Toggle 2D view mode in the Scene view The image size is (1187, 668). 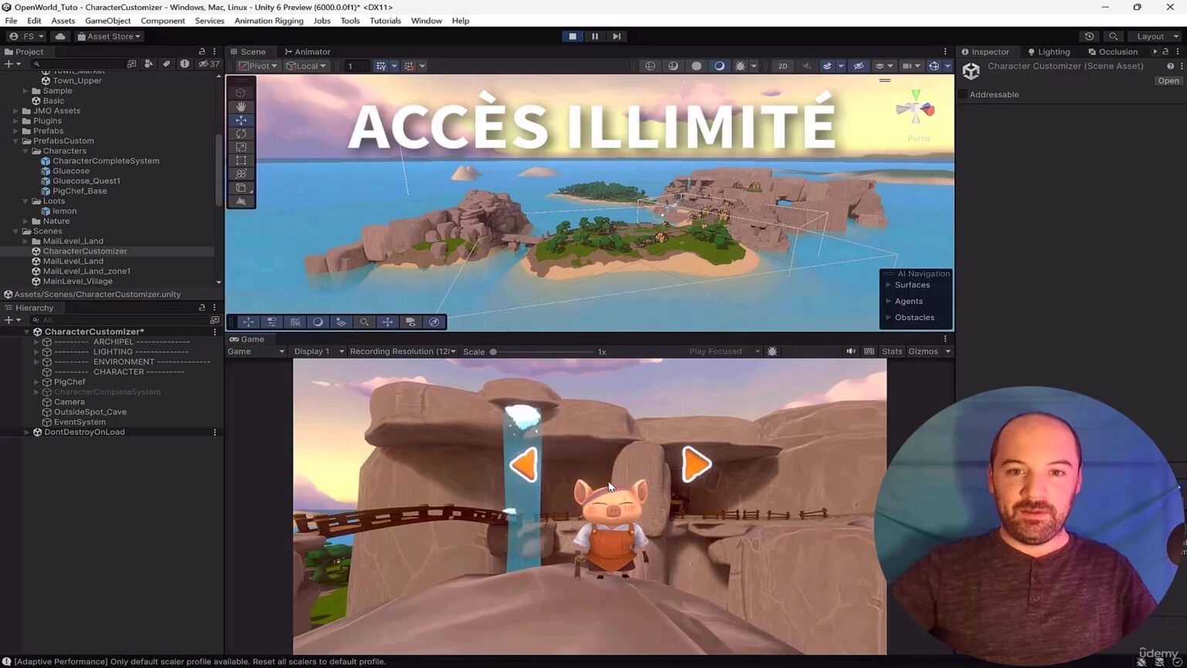tap(782, 66)
